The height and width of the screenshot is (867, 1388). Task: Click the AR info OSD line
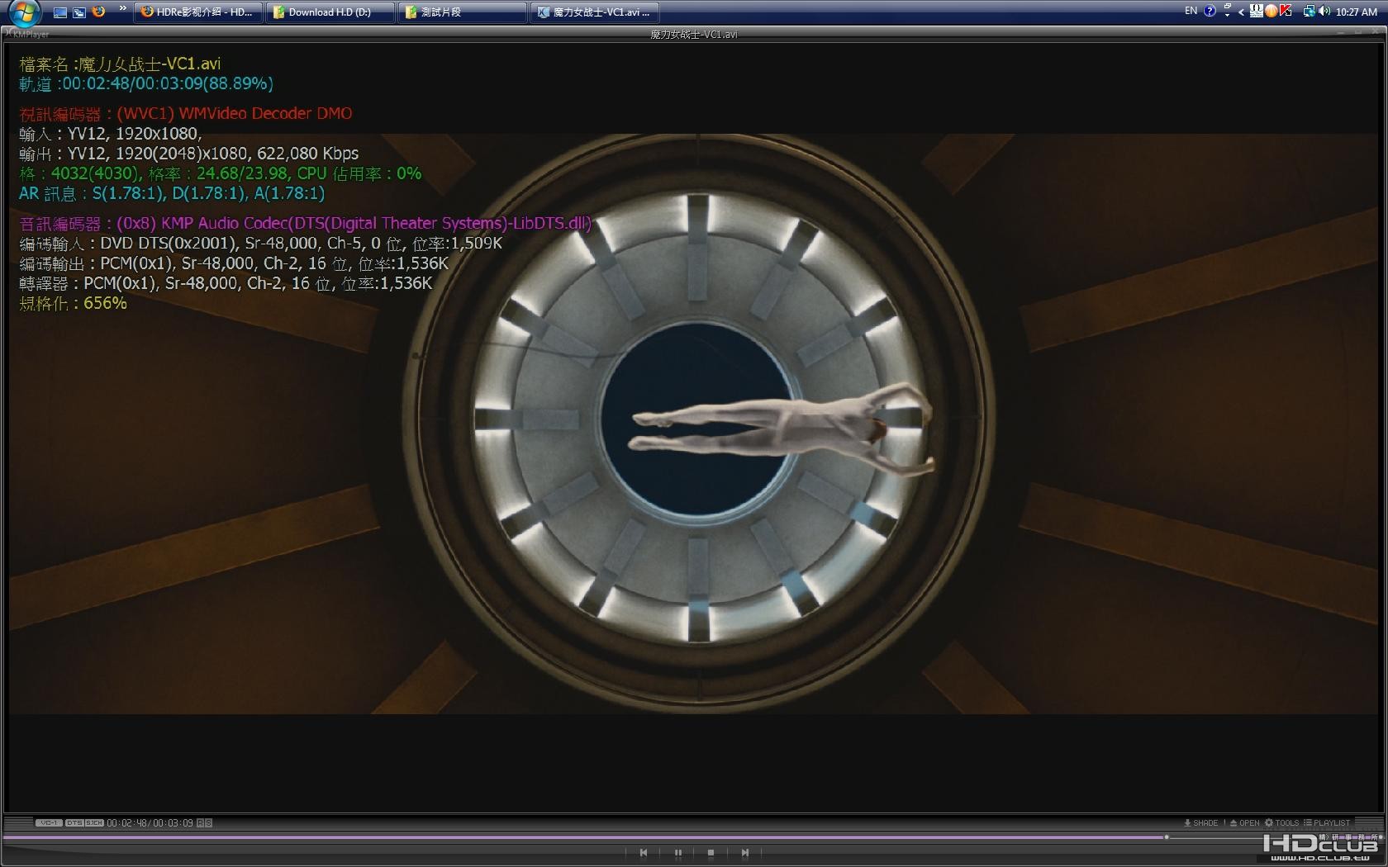coord(172,193)
